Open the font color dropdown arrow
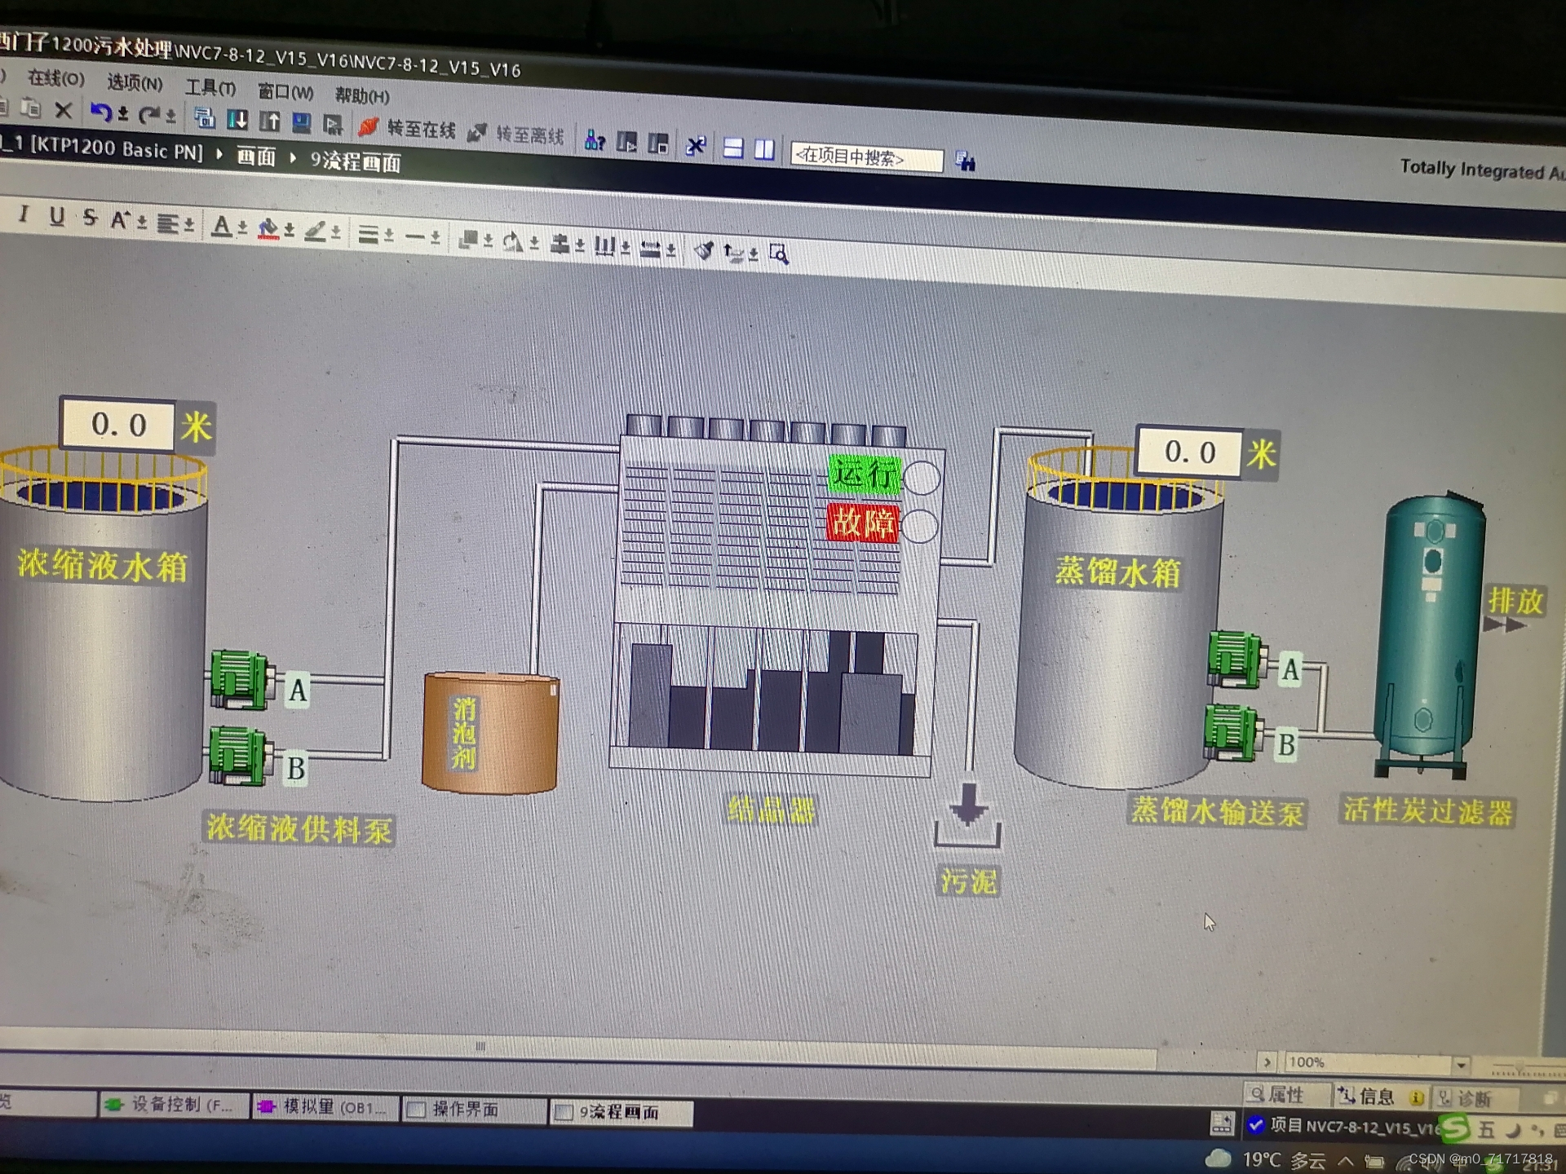The height and width of the screenshot is (1174, 1566). point(241,227)
